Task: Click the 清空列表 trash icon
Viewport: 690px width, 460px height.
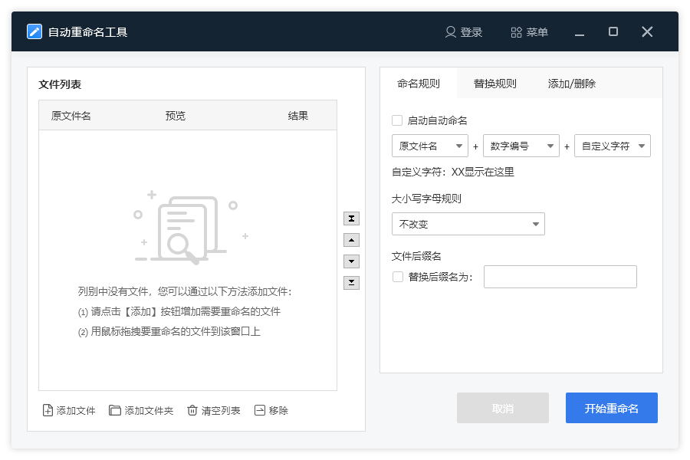Action: (192, 410)
